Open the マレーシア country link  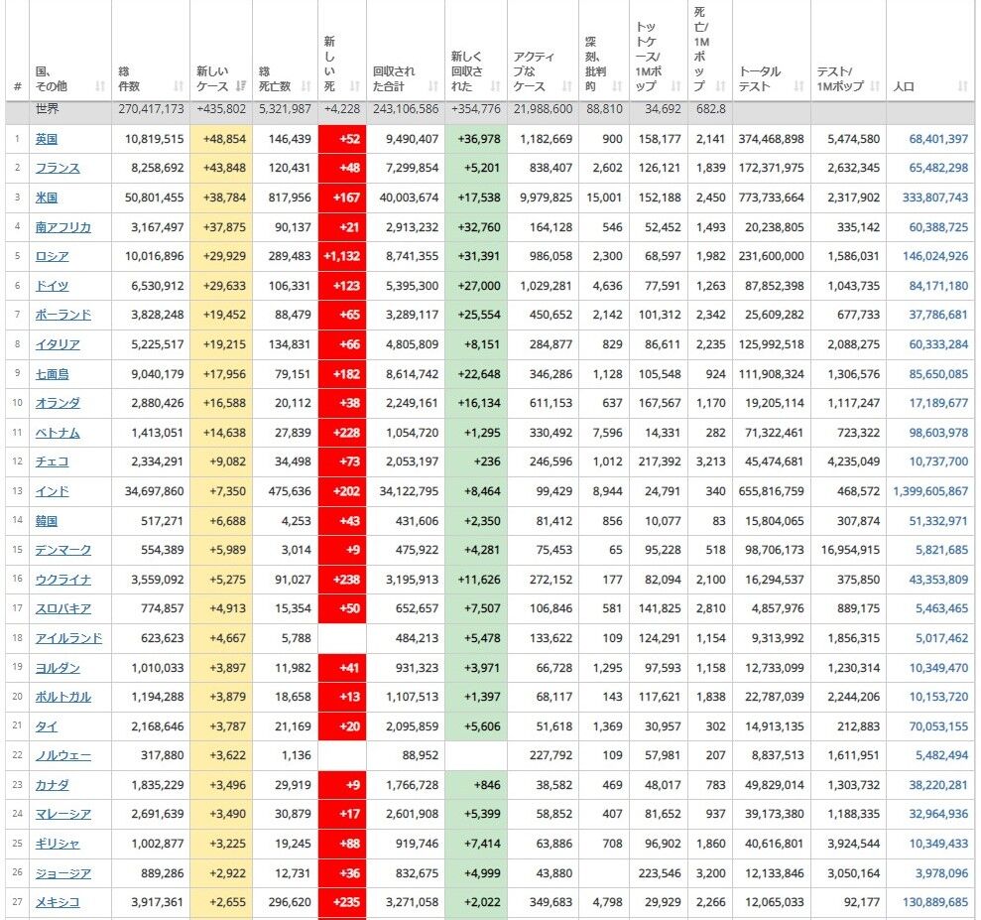pyautogui.click(x=63, y=814)
